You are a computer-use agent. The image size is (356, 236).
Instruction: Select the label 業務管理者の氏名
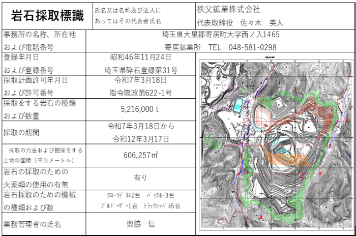point(32,224)
